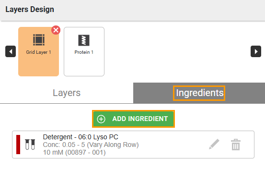
Task: Click the red color bar of Detergent
Action: pos(18,145)
